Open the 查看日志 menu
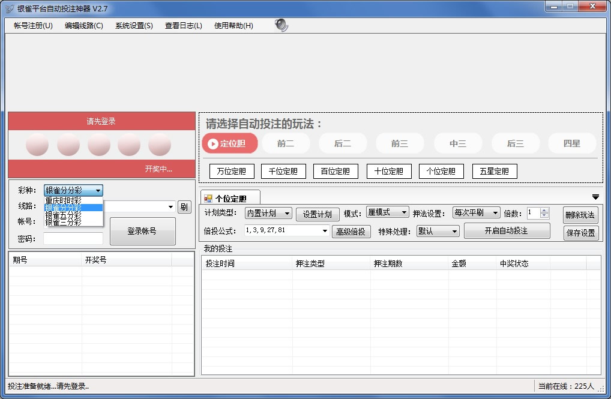611x399 pixels. (x=183, y=26)
